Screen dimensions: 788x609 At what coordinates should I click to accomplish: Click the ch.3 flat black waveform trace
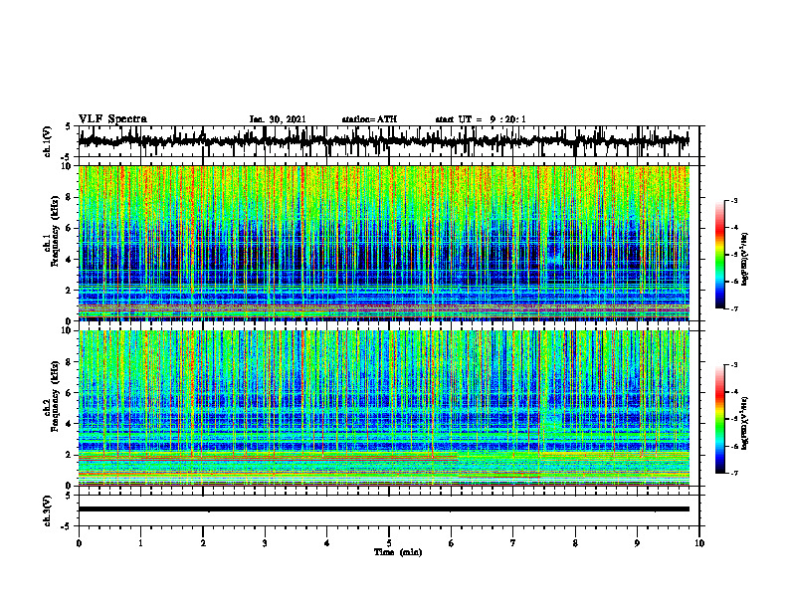[x=383, y=509]
